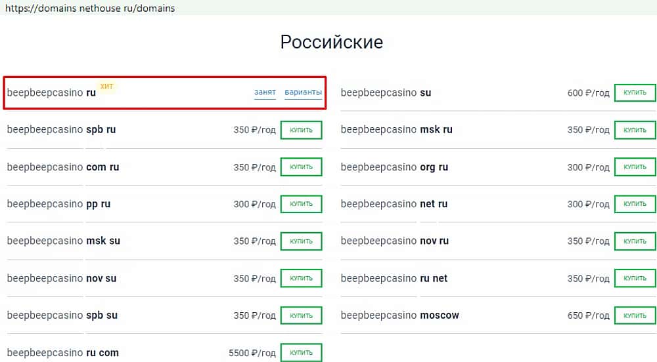
Task: Select the beepbeepcasino ru domain name
Action: coord(51,93)
